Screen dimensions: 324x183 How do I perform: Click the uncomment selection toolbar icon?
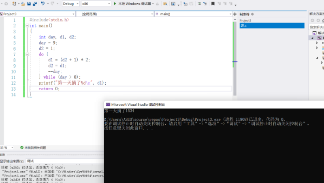[x=205, y=4]
